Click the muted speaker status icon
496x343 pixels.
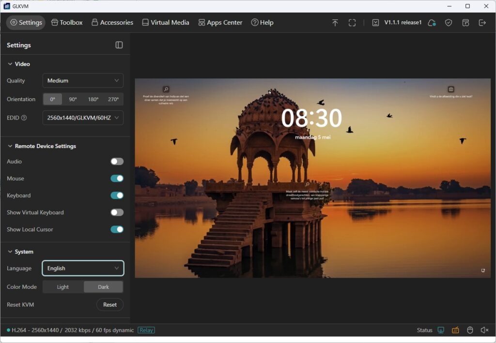(484, 330)
